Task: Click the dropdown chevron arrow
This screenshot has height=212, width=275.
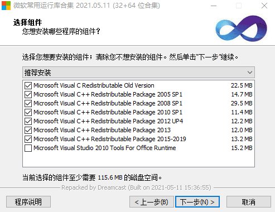Action: click(250, 73)
